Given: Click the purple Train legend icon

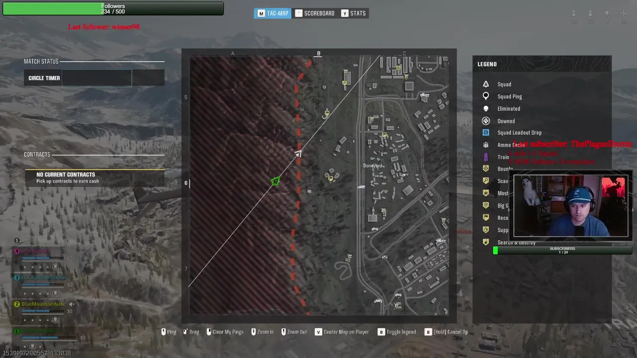Looking at the screenshot, I should pos(486,157).
